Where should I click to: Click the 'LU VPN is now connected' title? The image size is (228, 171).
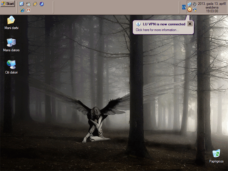point(164,24)
